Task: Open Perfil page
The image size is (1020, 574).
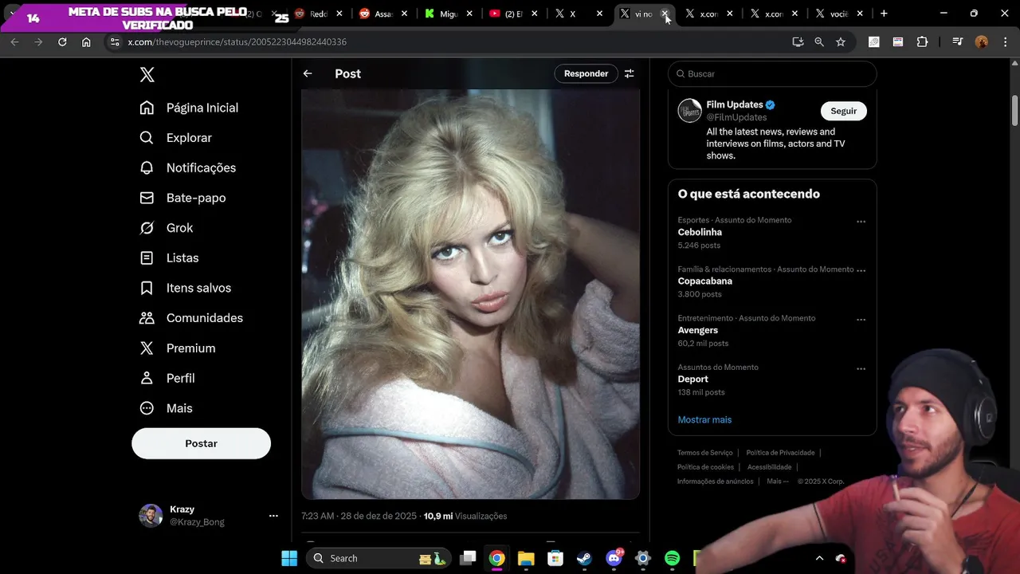Action: pos(167,378)
